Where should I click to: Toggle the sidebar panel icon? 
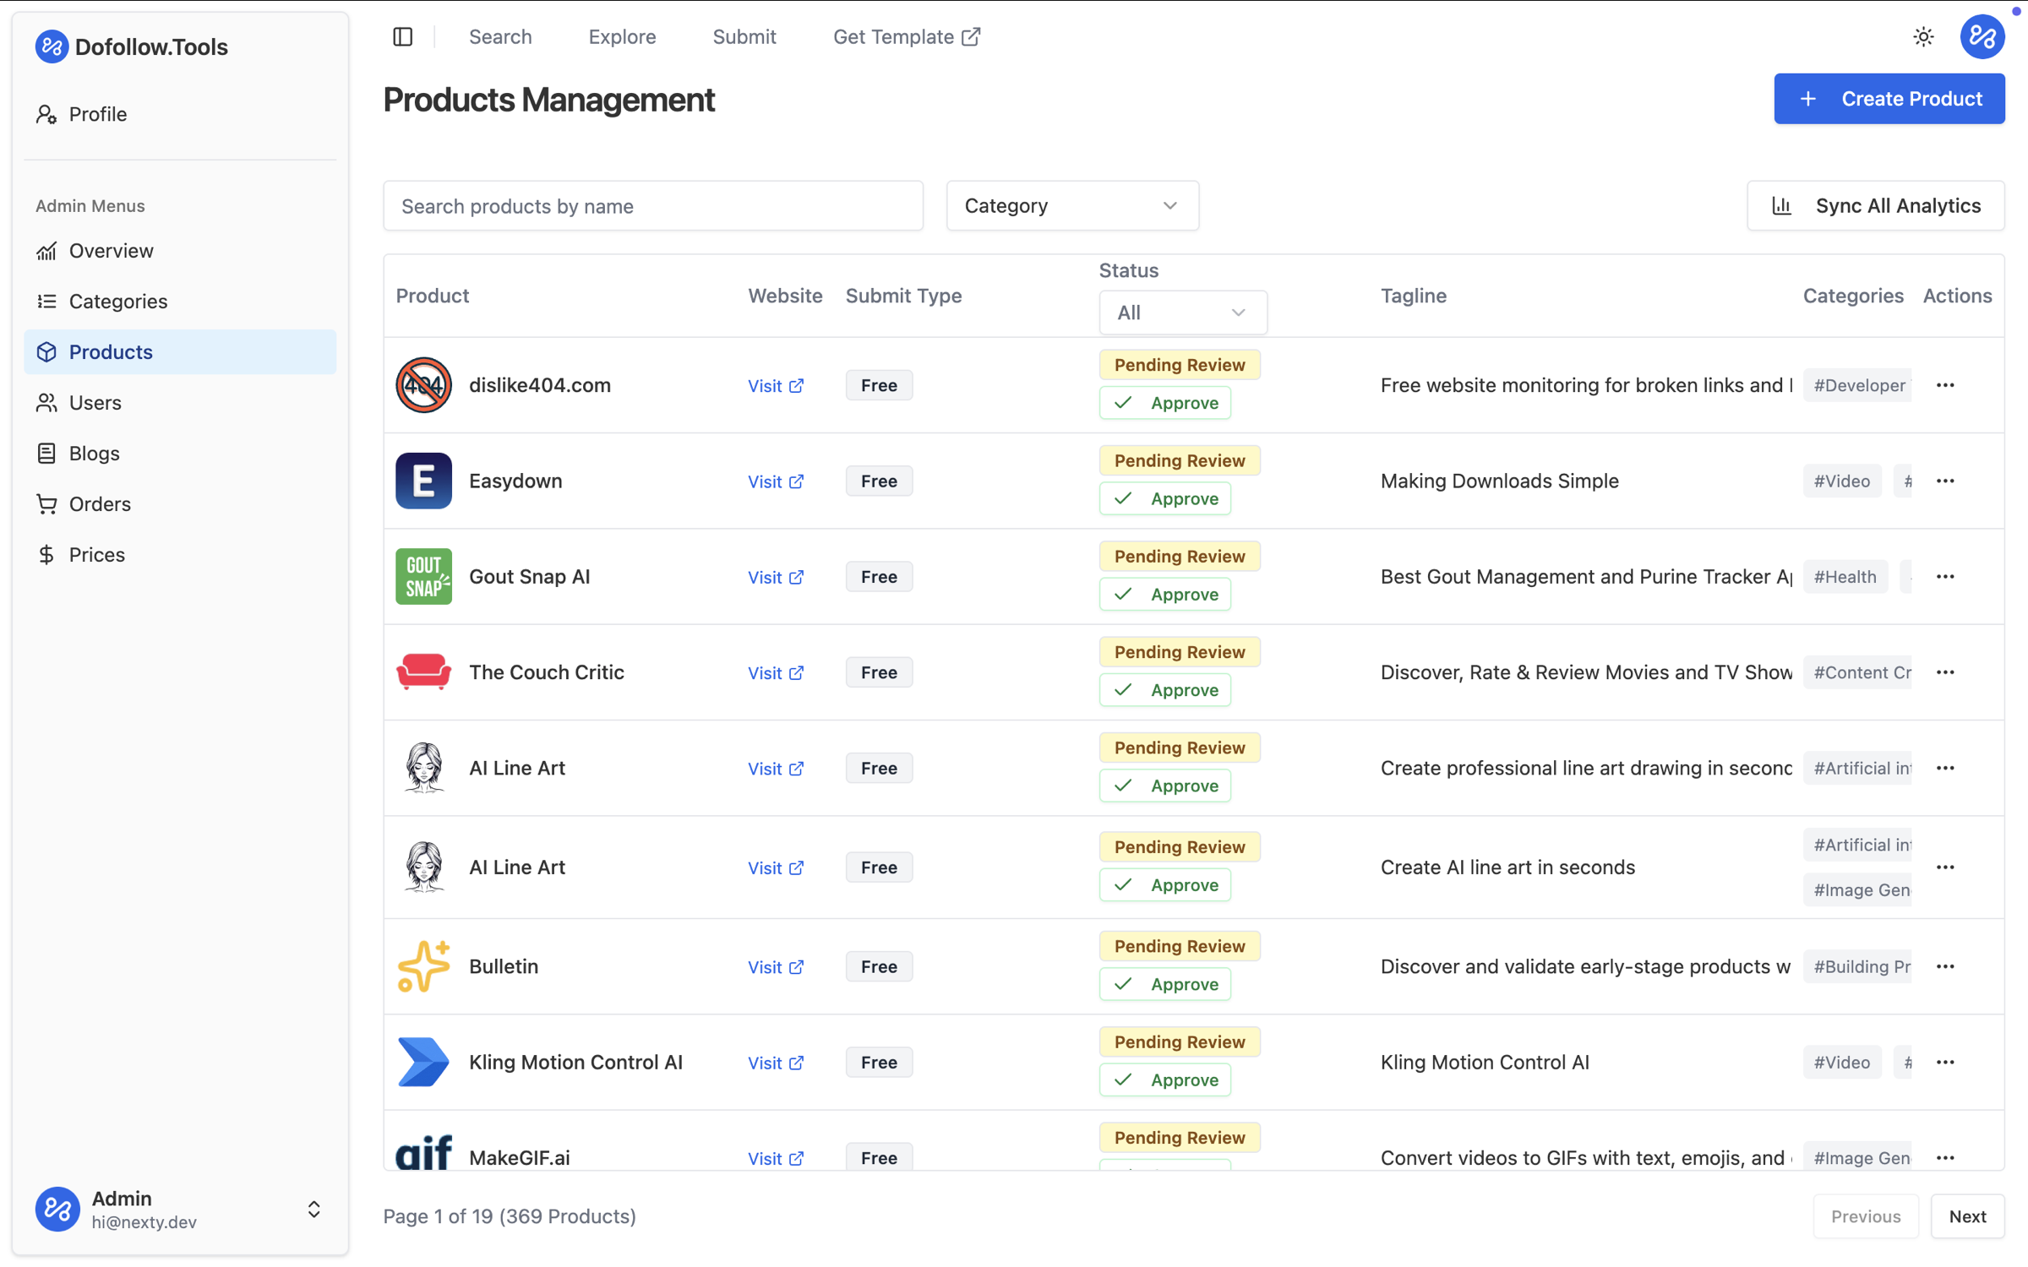pyautogui.click(x=402, y=37)
